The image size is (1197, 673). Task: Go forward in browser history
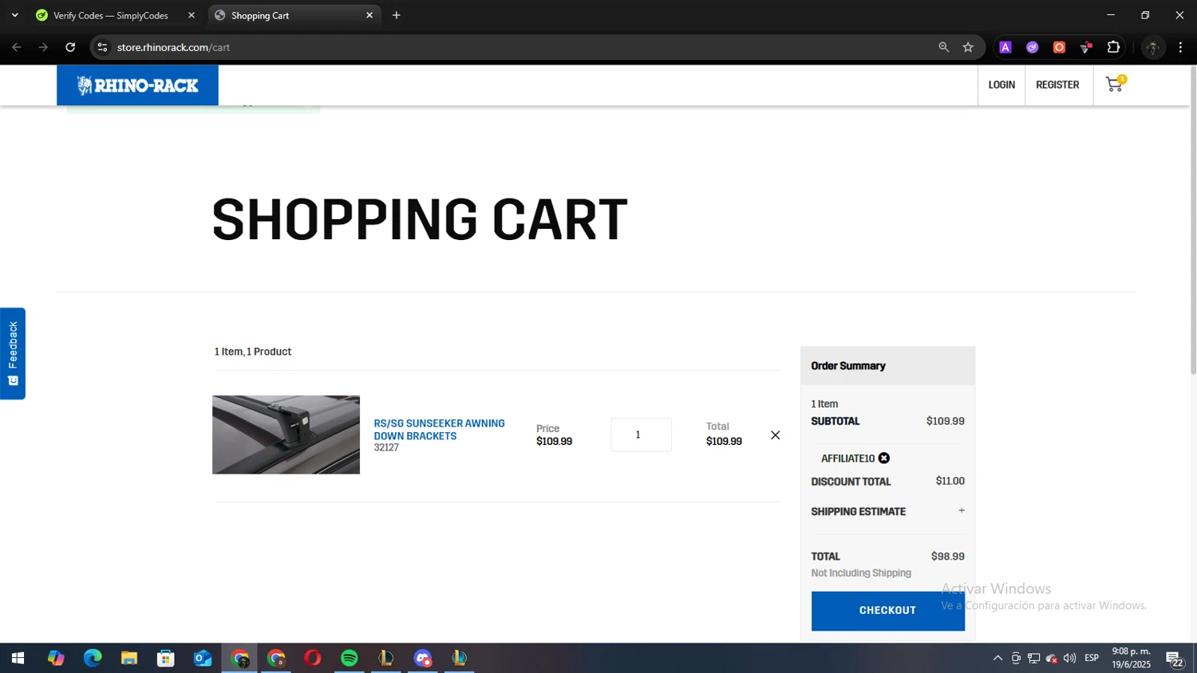[x=43, y=47]
